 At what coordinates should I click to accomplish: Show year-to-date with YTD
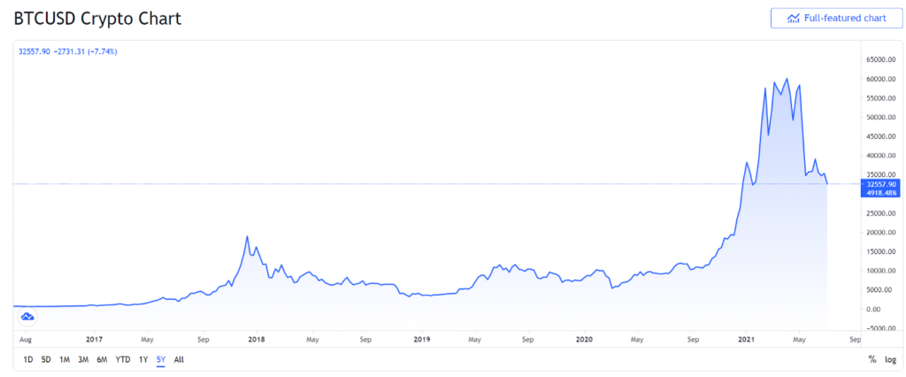click(122, 359)
